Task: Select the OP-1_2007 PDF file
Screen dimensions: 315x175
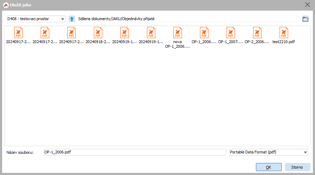Action: (230, 33)
